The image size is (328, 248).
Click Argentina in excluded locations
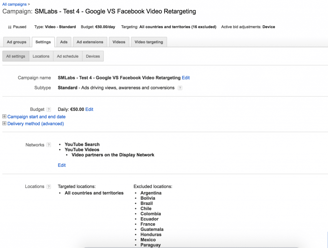click(x=151, y=193)
